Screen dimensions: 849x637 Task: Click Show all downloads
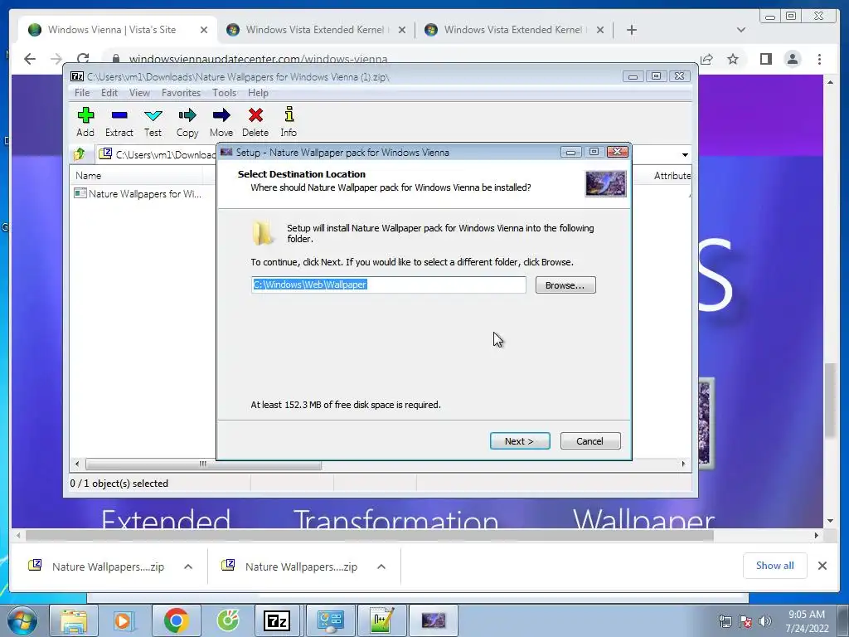coord(775,566)
